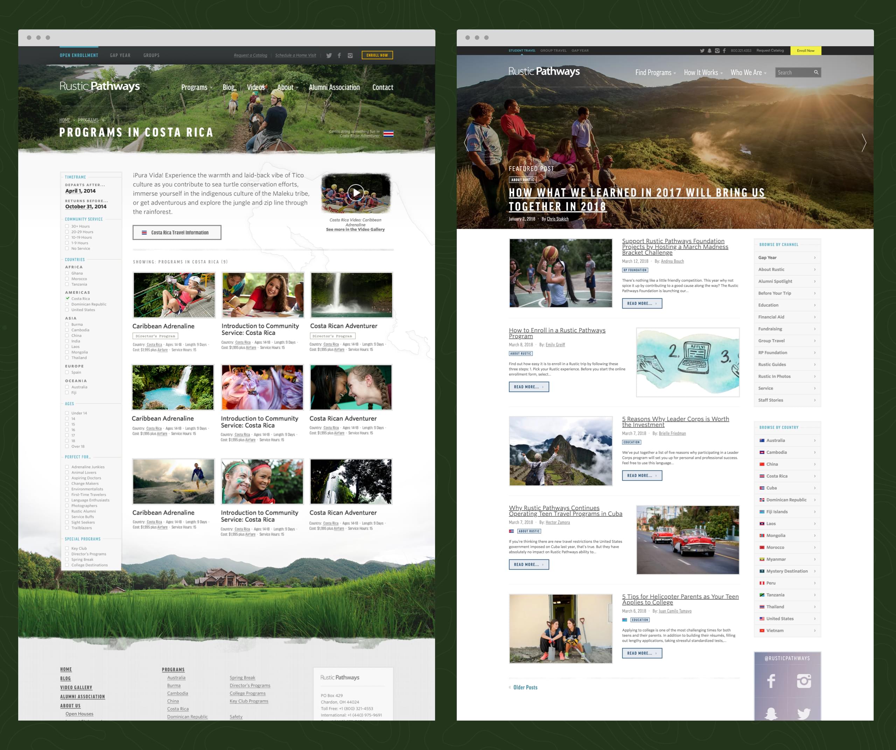Click Costa Rica Travel Information button

[x=177, y=232]
